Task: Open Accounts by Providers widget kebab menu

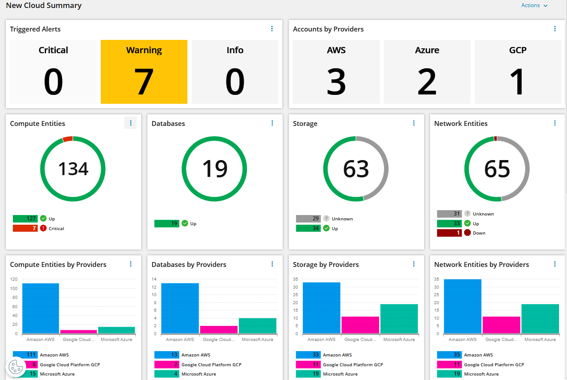Action: click(x=555, y=29)
